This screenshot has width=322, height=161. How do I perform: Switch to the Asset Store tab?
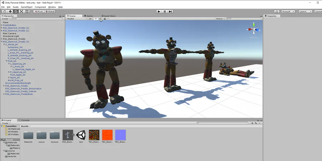click(x=108, y=16)
